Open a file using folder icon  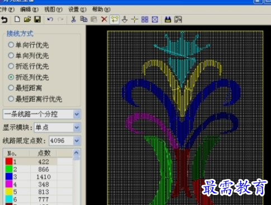click(27, 19)
